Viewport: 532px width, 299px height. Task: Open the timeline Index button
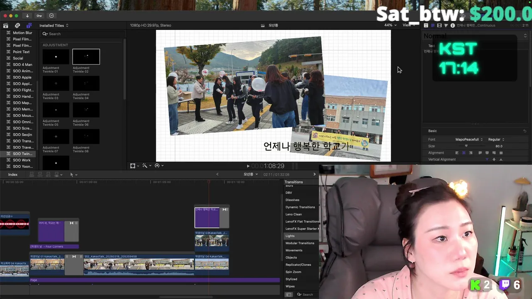pyautogui.click(x=13, y=174)
